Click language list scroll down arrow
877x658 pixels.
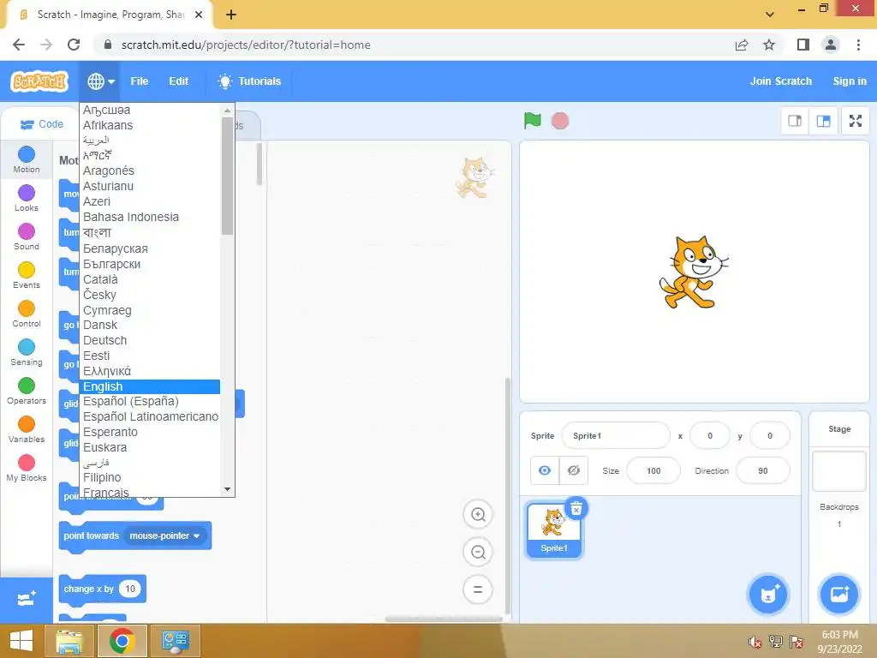point(227,489)
